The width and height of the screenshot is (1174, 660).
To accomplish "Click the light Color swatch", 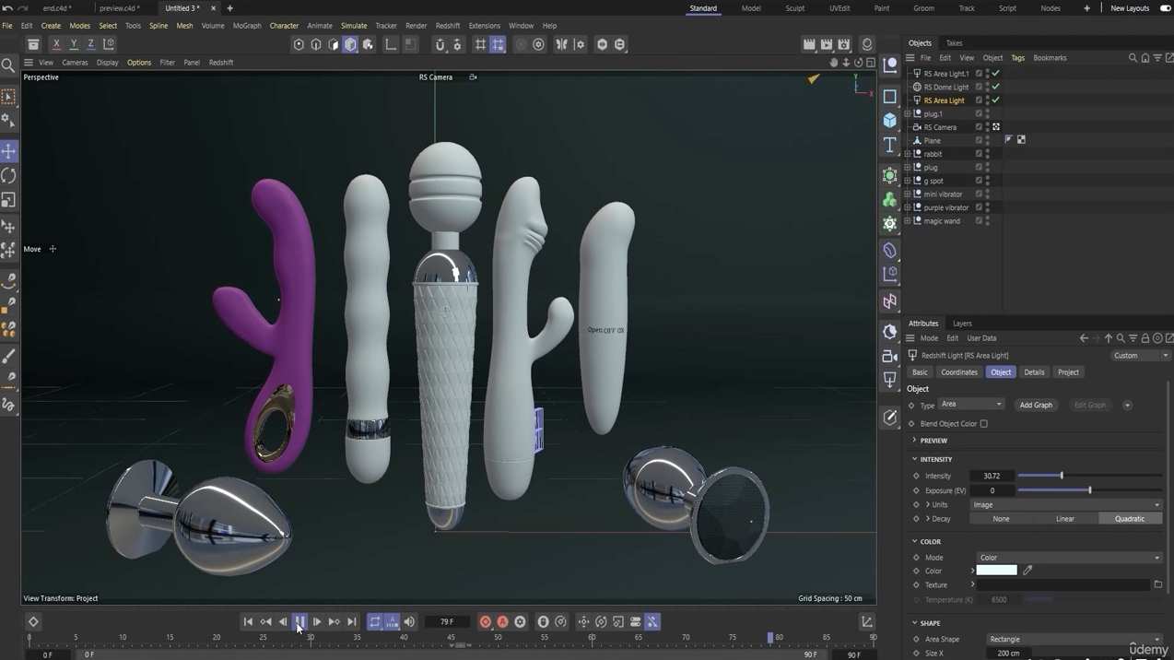I will tap(996, 571).
